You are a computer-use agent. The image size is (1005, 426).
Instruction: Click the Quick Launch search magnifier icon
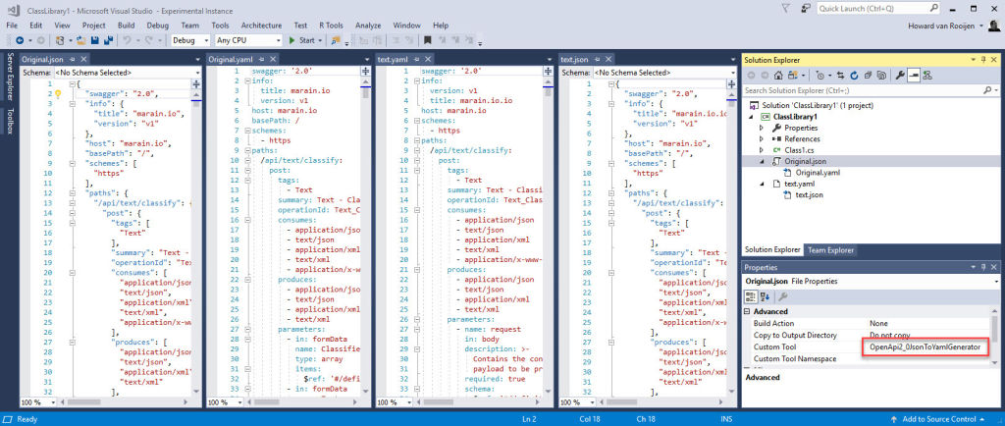point(934,8)
